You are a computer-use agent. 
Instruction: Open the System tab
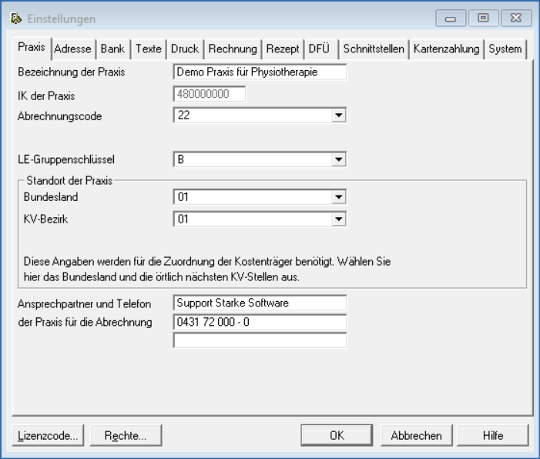click(505, 49)
